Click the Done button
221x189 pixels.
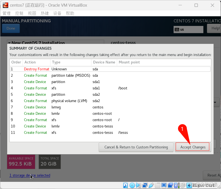coord(11,28)
